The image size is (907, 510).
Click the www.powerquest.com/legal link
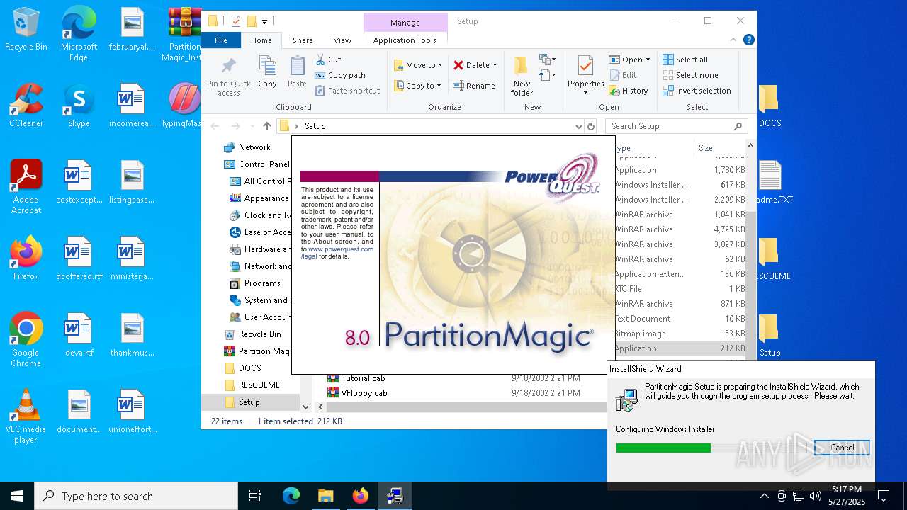pyautogui.click(x=337, y=253)
